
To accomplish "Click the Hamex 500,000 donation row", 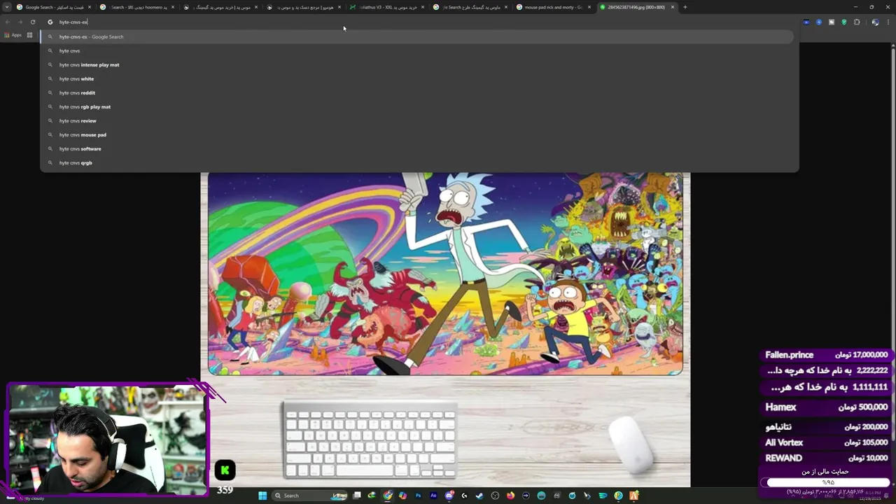I will [x=826, y=407].
